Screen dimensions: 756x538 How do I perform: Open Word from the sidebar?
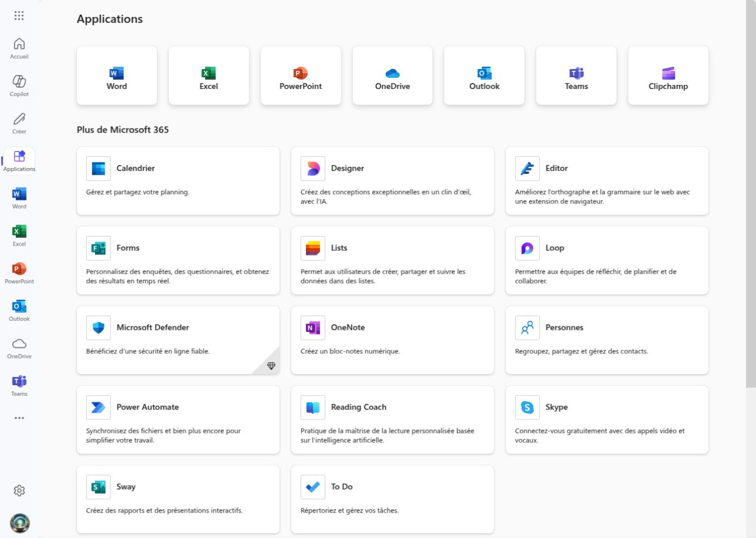[x=19, y=198]
